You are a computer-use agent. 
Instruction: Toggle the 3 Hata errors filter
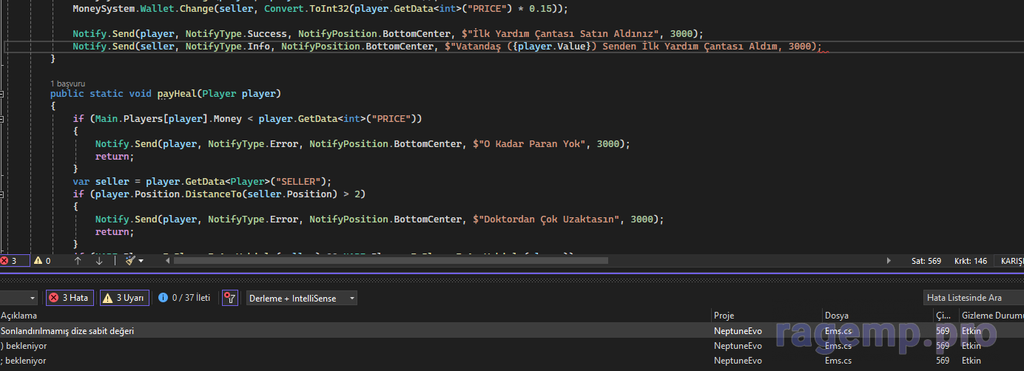click(69, 298)
